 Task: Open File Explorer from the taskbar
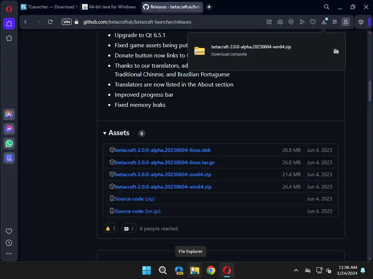tap(195, 270)
